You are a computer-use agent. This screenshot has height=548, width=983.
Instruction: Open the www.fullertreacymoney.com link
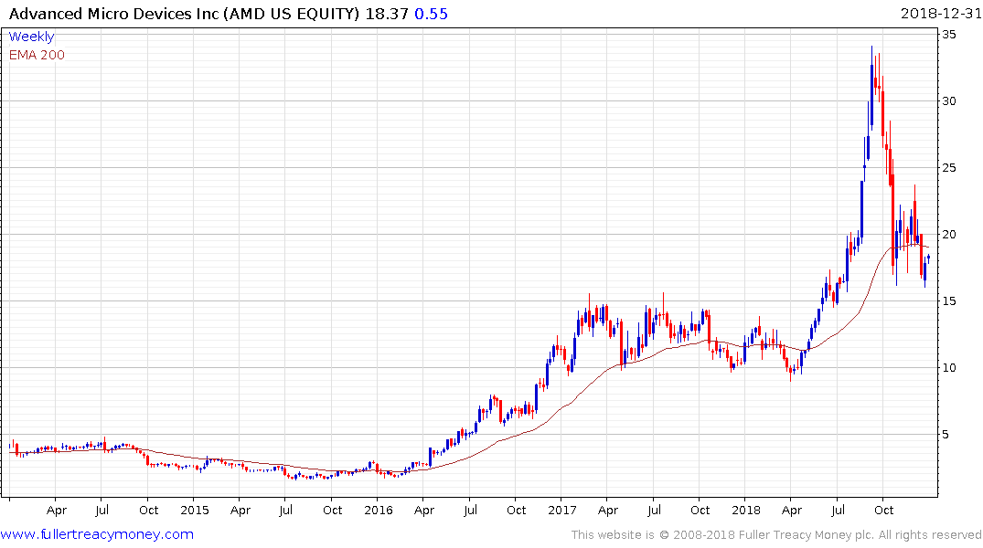[x=97, y=534]
